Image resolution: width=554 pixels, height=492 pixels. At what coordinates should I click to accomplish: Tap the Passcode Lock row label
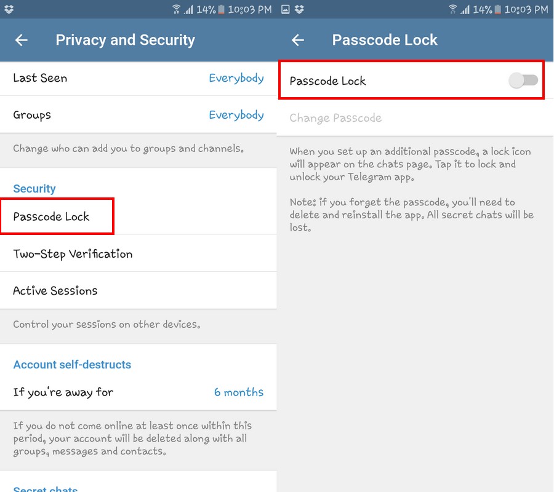(327, 81)
